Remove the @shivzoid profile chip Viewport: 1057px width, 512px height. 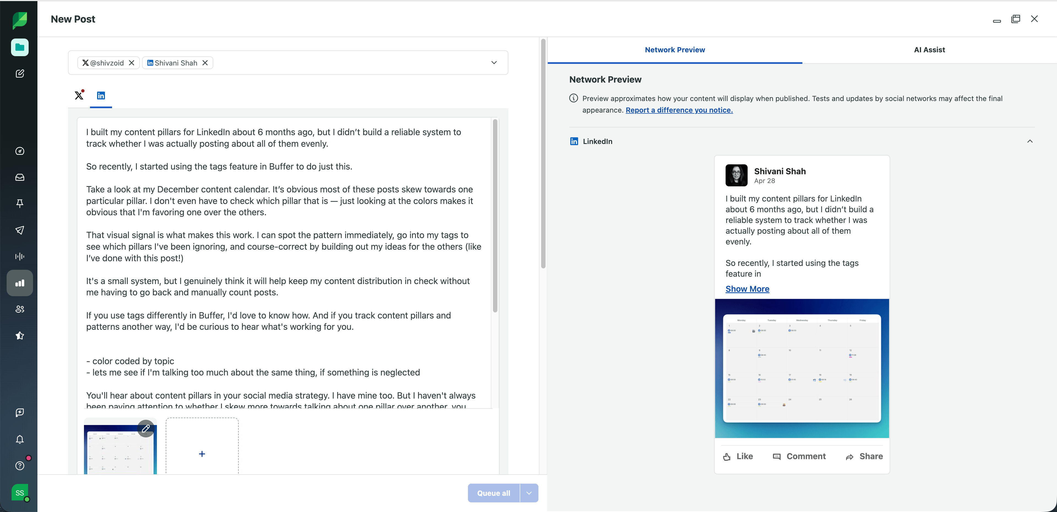[131, 63]
